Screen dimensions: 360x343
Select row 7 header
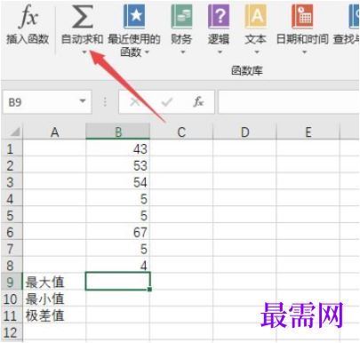pyautogui.click(x=11, y=248)
